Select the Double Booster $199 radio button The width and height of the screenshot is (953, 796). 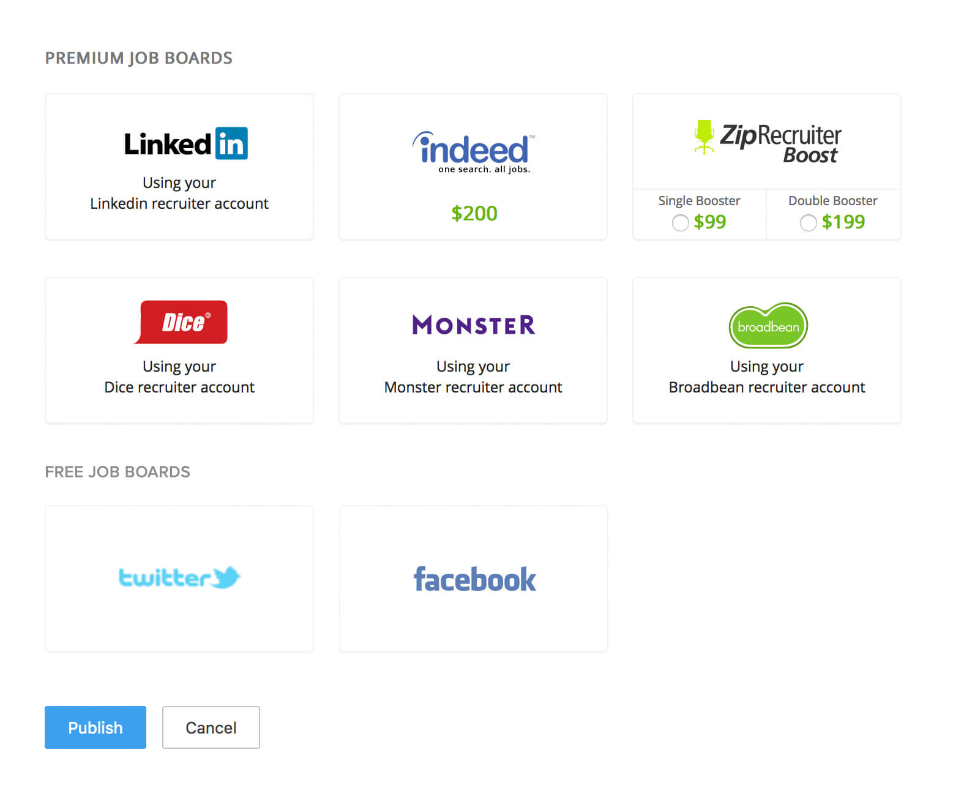pos(808,223)
